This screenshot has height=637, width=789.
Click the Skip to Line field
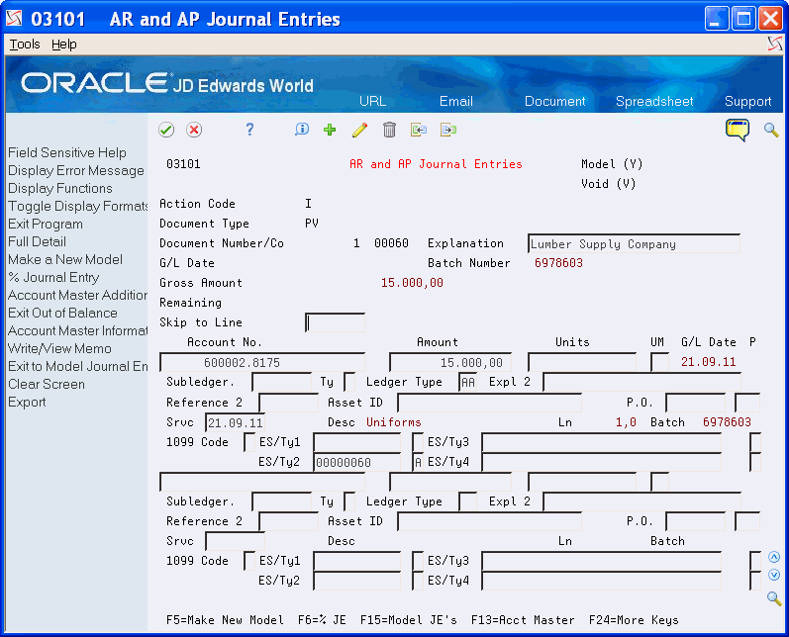point(336,322)
